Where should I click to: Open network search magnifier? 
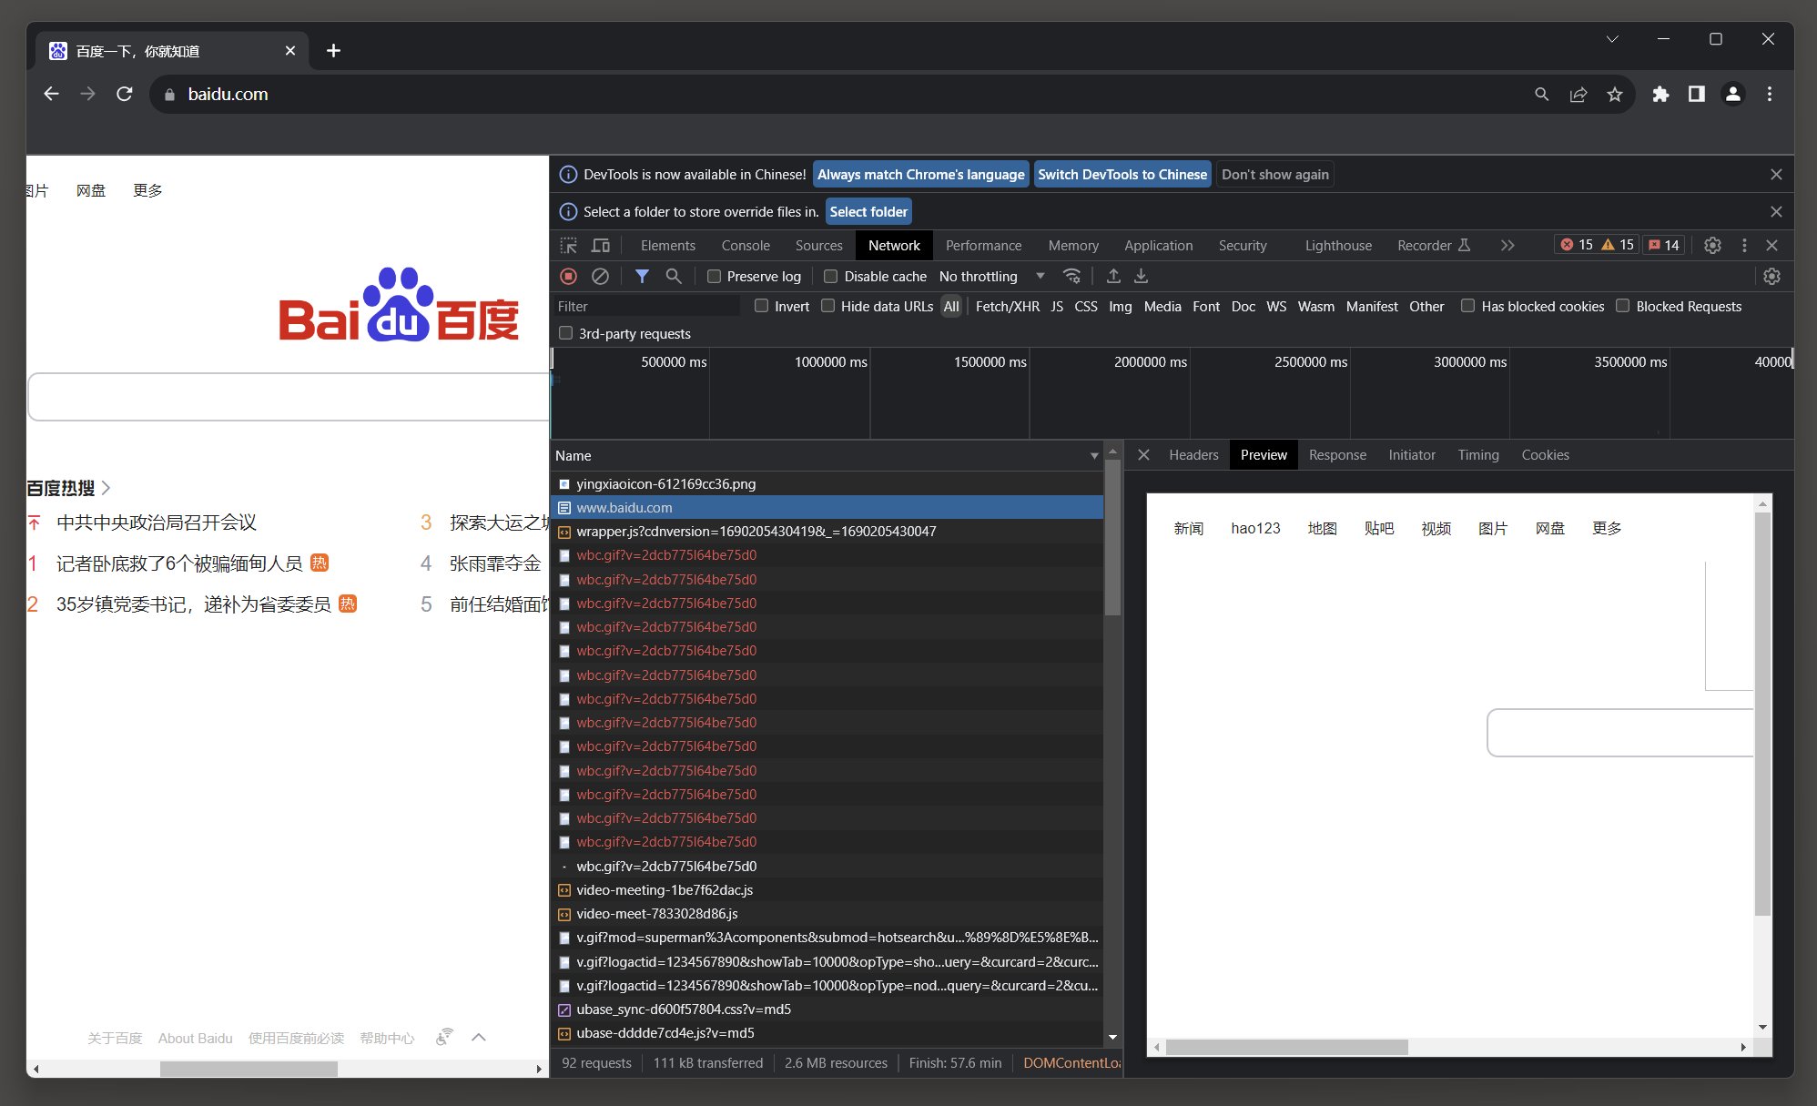point(674,276)
